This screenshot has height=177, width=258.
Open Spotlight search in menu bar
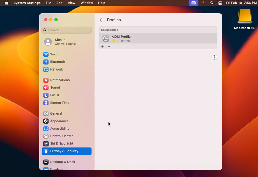(212, 3)
